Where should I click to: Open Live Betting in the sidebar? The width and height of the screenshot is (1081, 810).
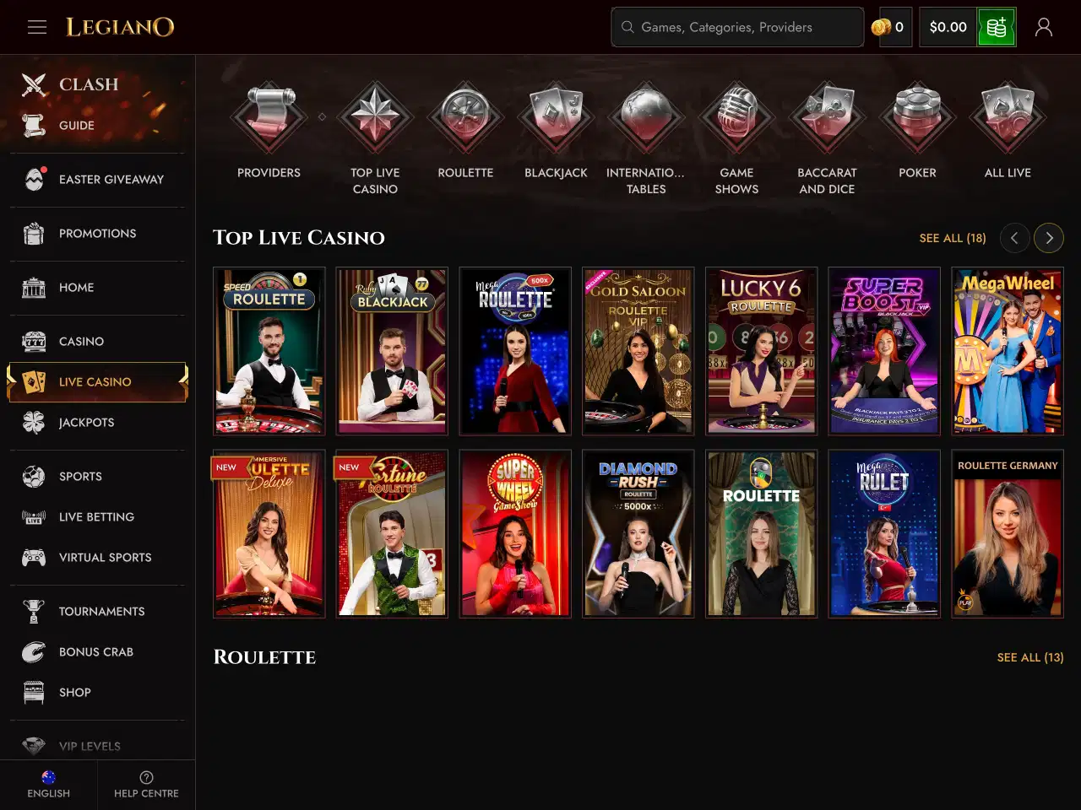97,517
